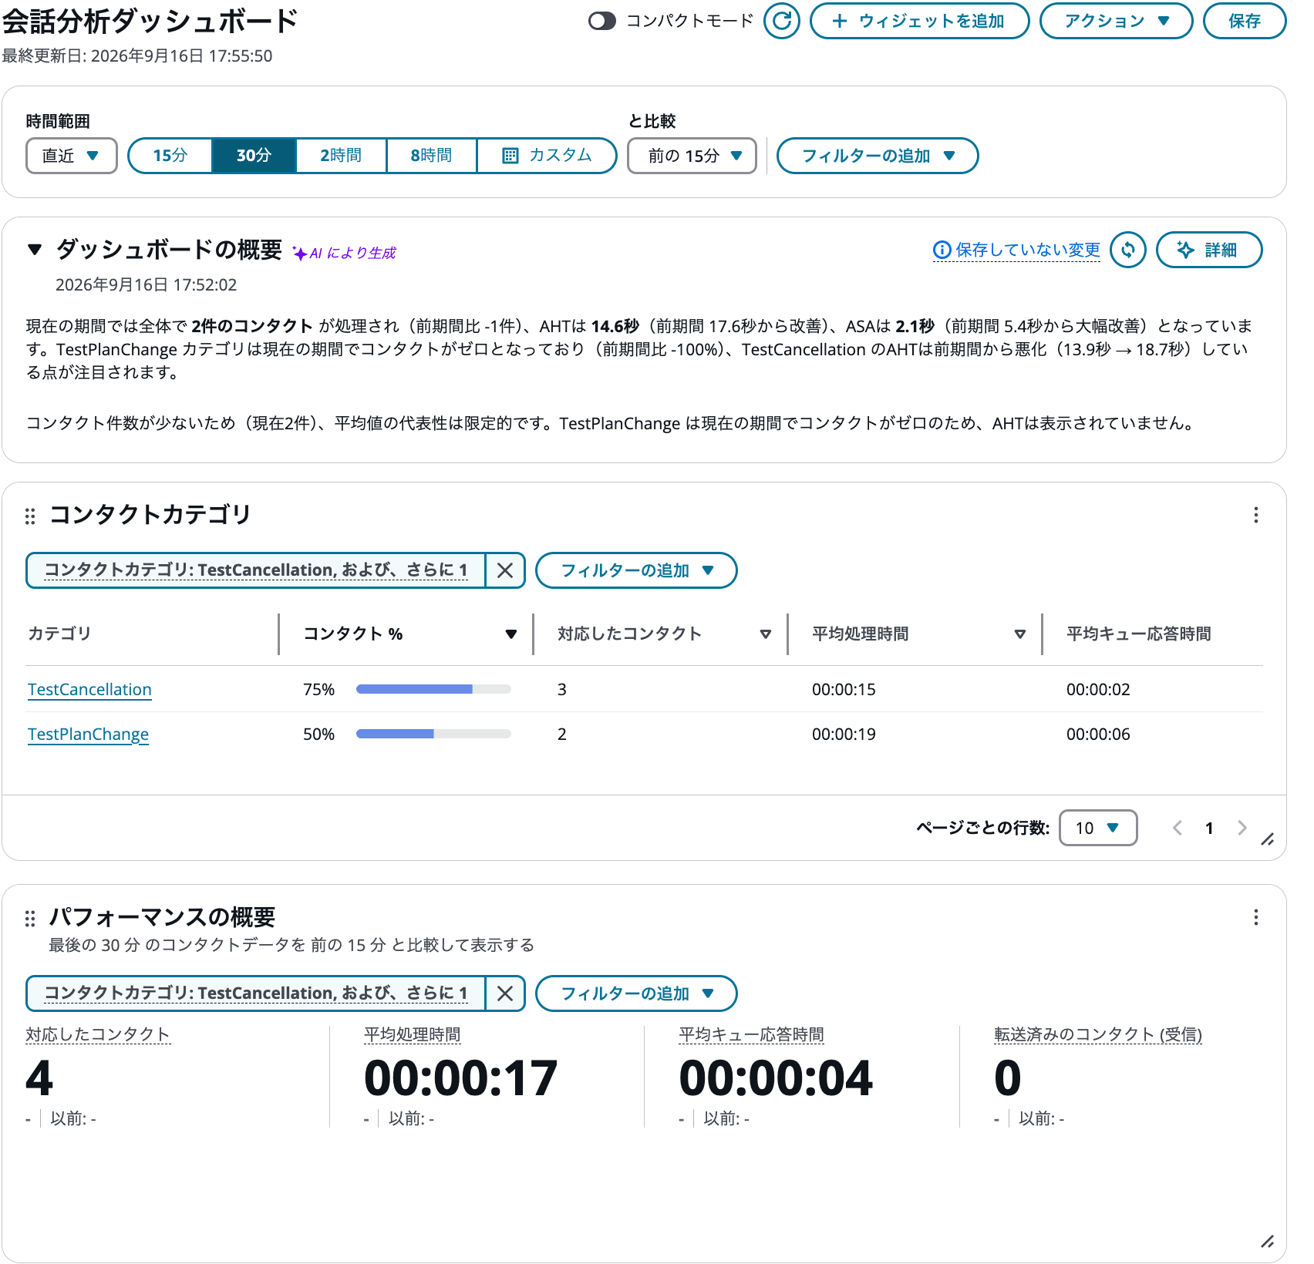Sort by 平均処理時間 column arrow
This screenshot has height=1264, width=1314.
click(1019, 634)
